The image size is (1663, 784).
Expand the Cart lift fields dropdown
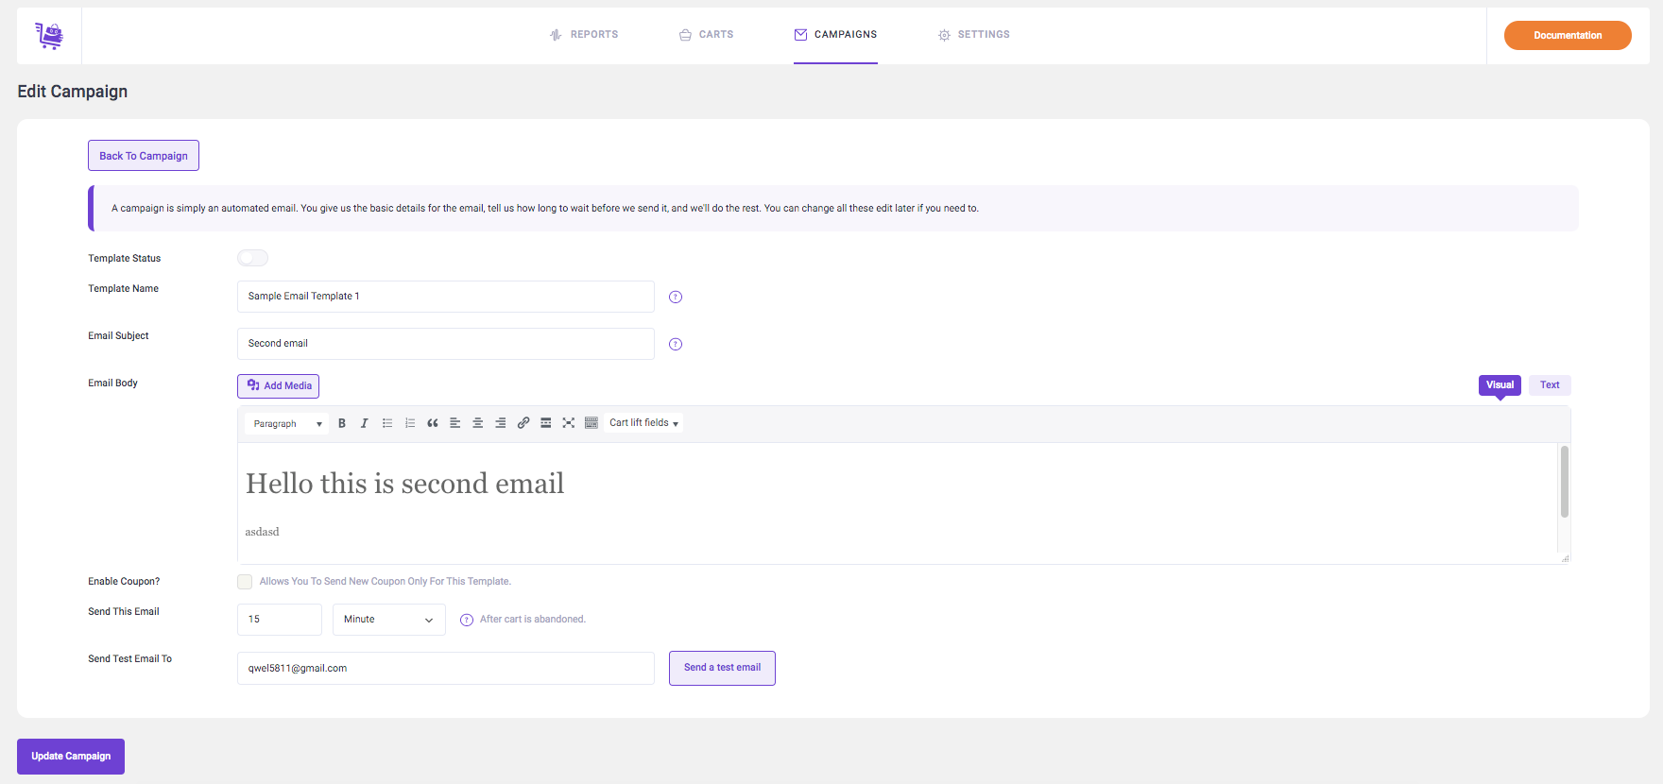click(643, 423)
